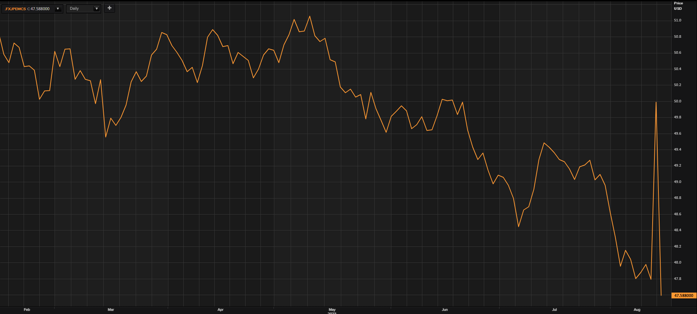Click the .FXJPEMCS ticker symbol label
The height and width of the screenshot is (314, 697).
15,9
